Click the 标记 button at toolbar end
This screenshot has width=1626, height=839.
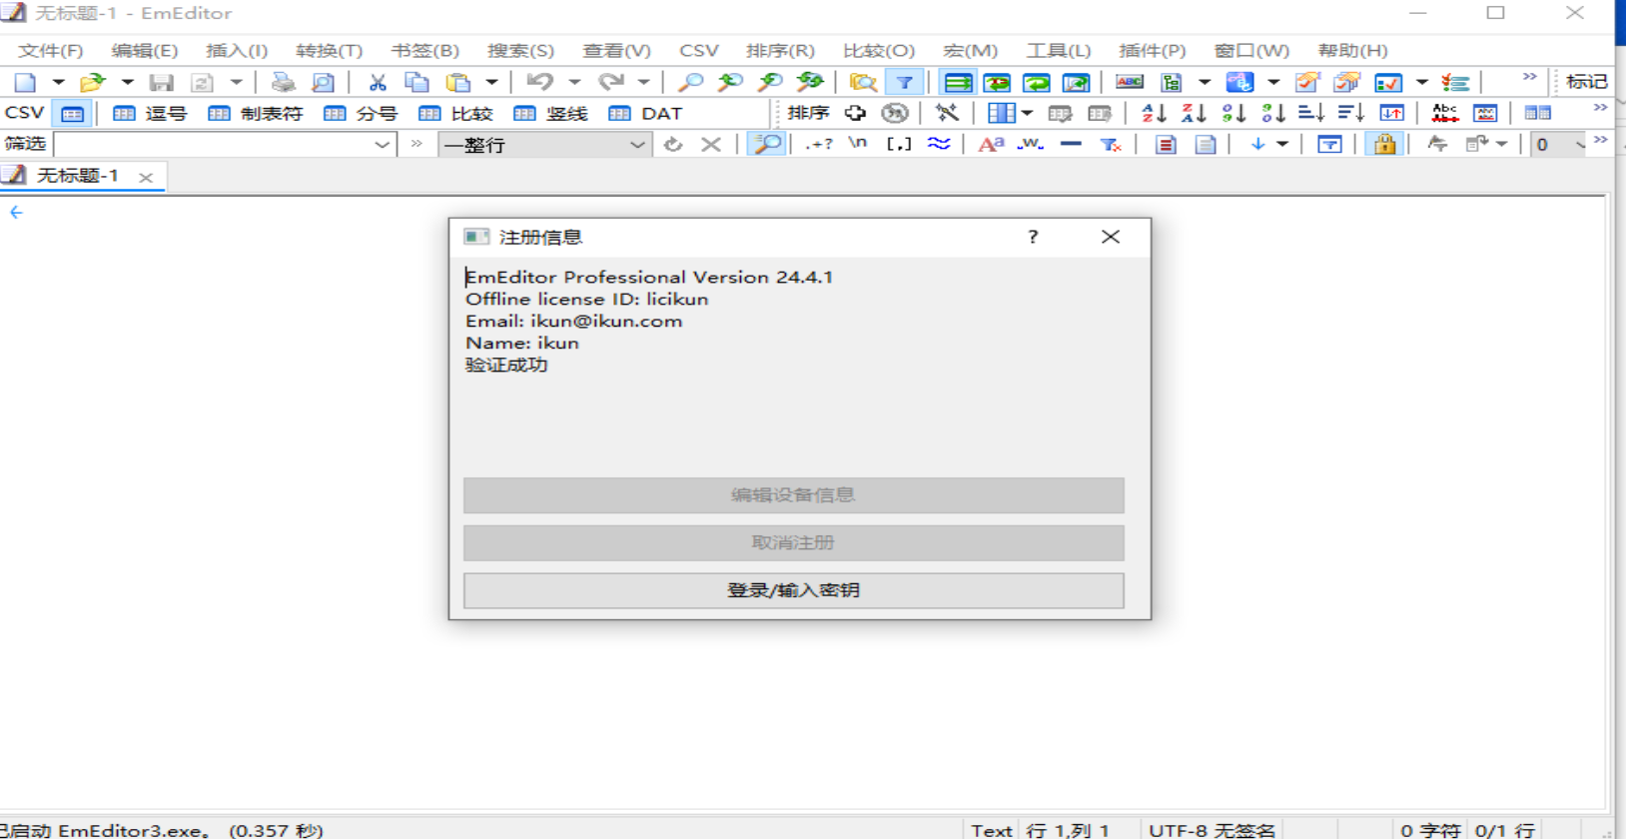(1587, 82)
